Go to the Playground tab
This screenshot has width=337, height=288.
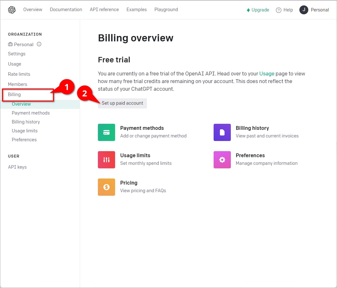pyautogui.click(x=166, y=10)
